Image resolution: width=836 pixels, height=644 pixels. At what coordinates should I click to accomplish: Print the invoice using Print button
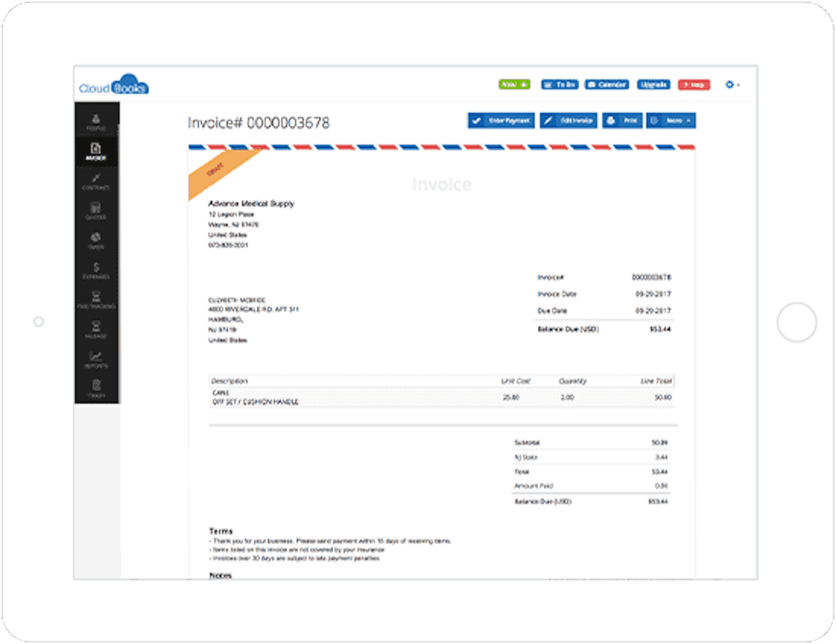point(622,121)
